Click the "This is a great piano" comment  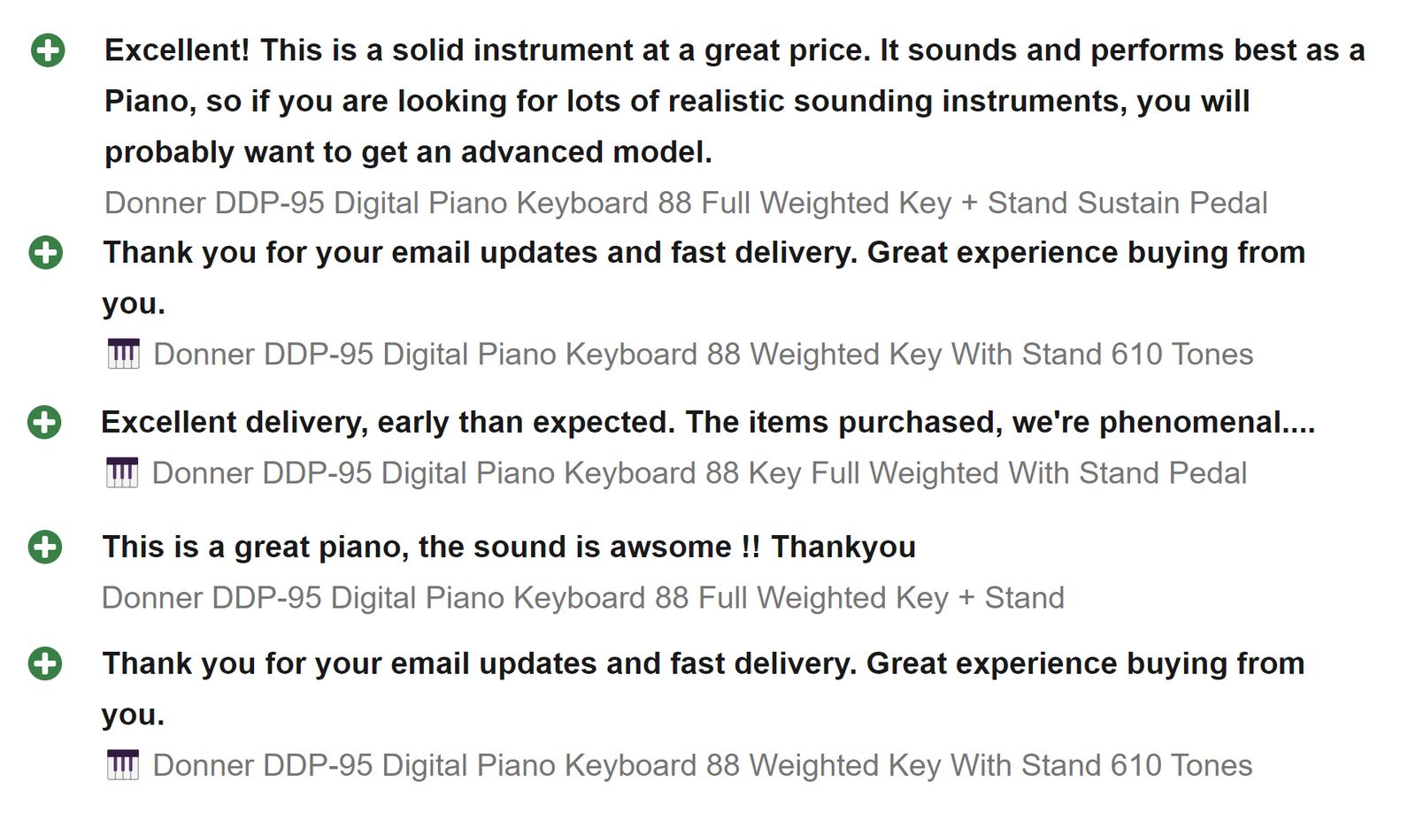(x=509, y=547)
